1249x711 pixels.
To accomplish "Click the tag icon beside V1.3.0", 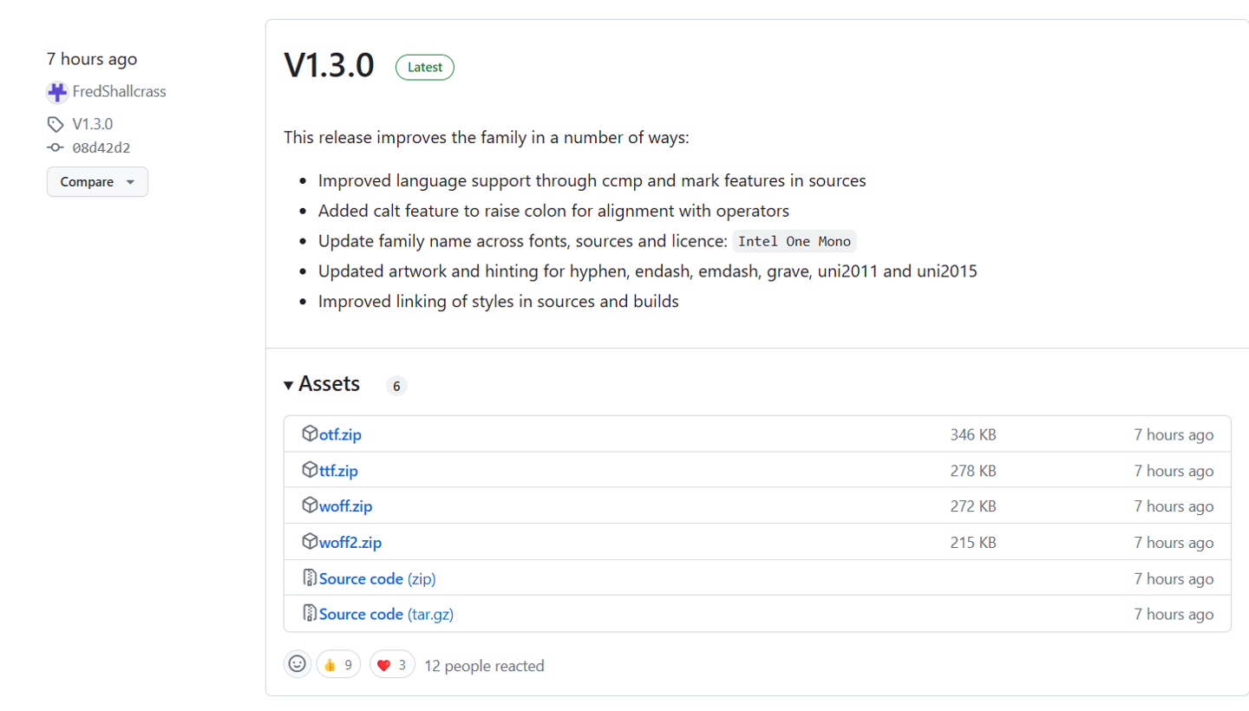I will pos(54,123).
